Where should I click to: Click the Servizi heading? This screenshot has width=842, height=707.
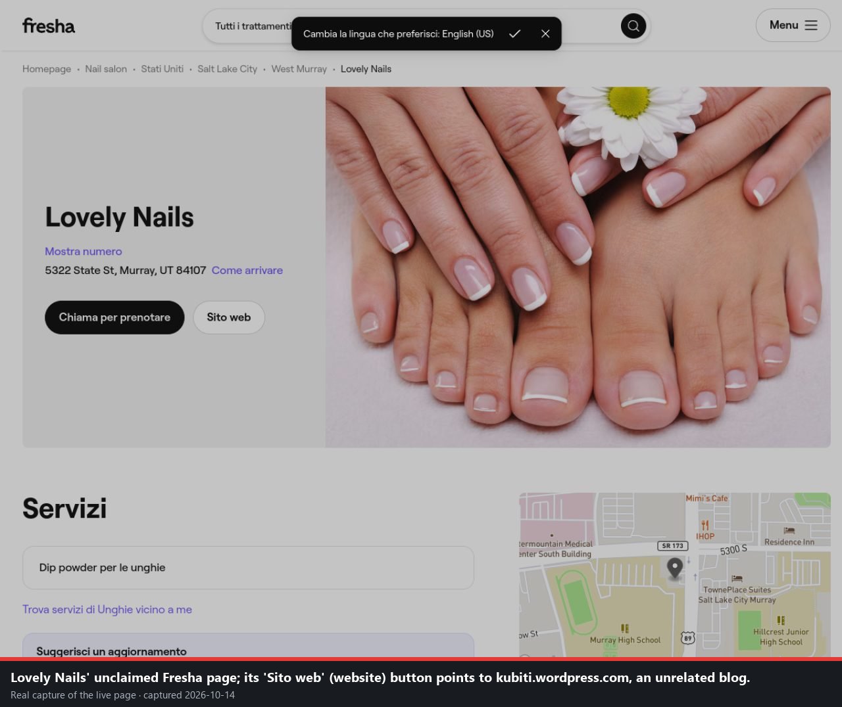64,509
